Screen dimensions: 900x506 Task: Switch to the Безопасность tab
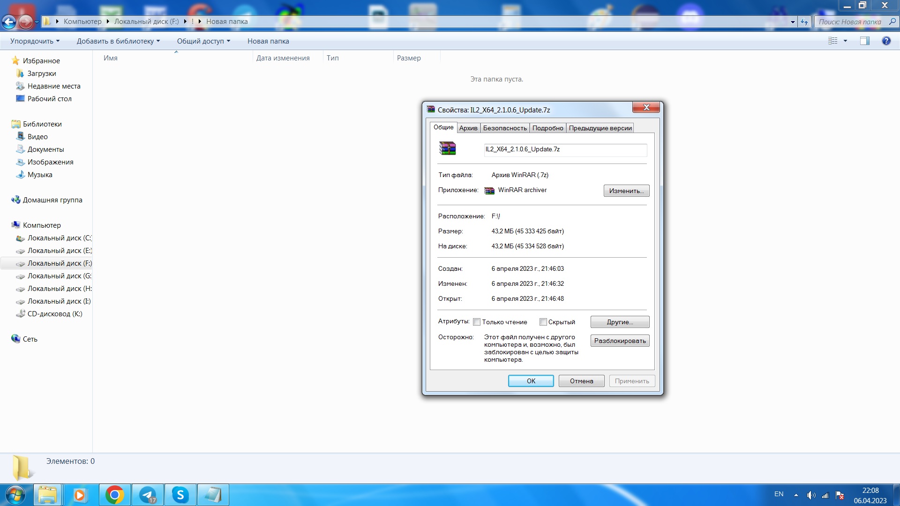coord(505,128)
